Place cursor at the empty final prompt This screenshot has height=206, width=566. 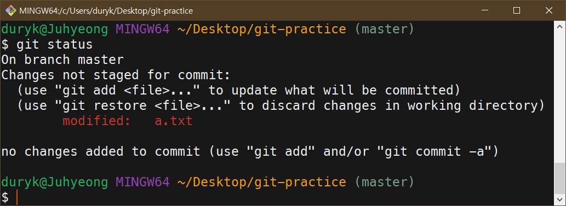(x=17, y=197)
